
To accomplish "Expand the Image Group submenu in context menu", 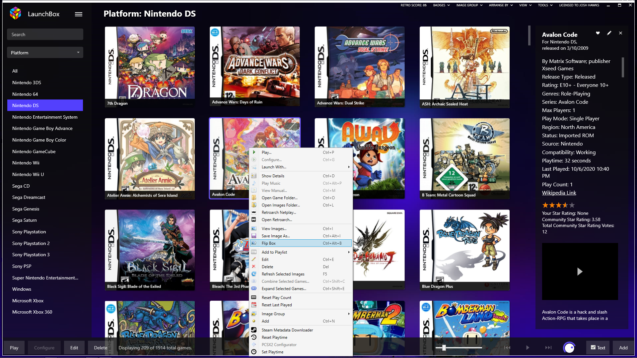I will pyautogui.click(x=301, y=314).
